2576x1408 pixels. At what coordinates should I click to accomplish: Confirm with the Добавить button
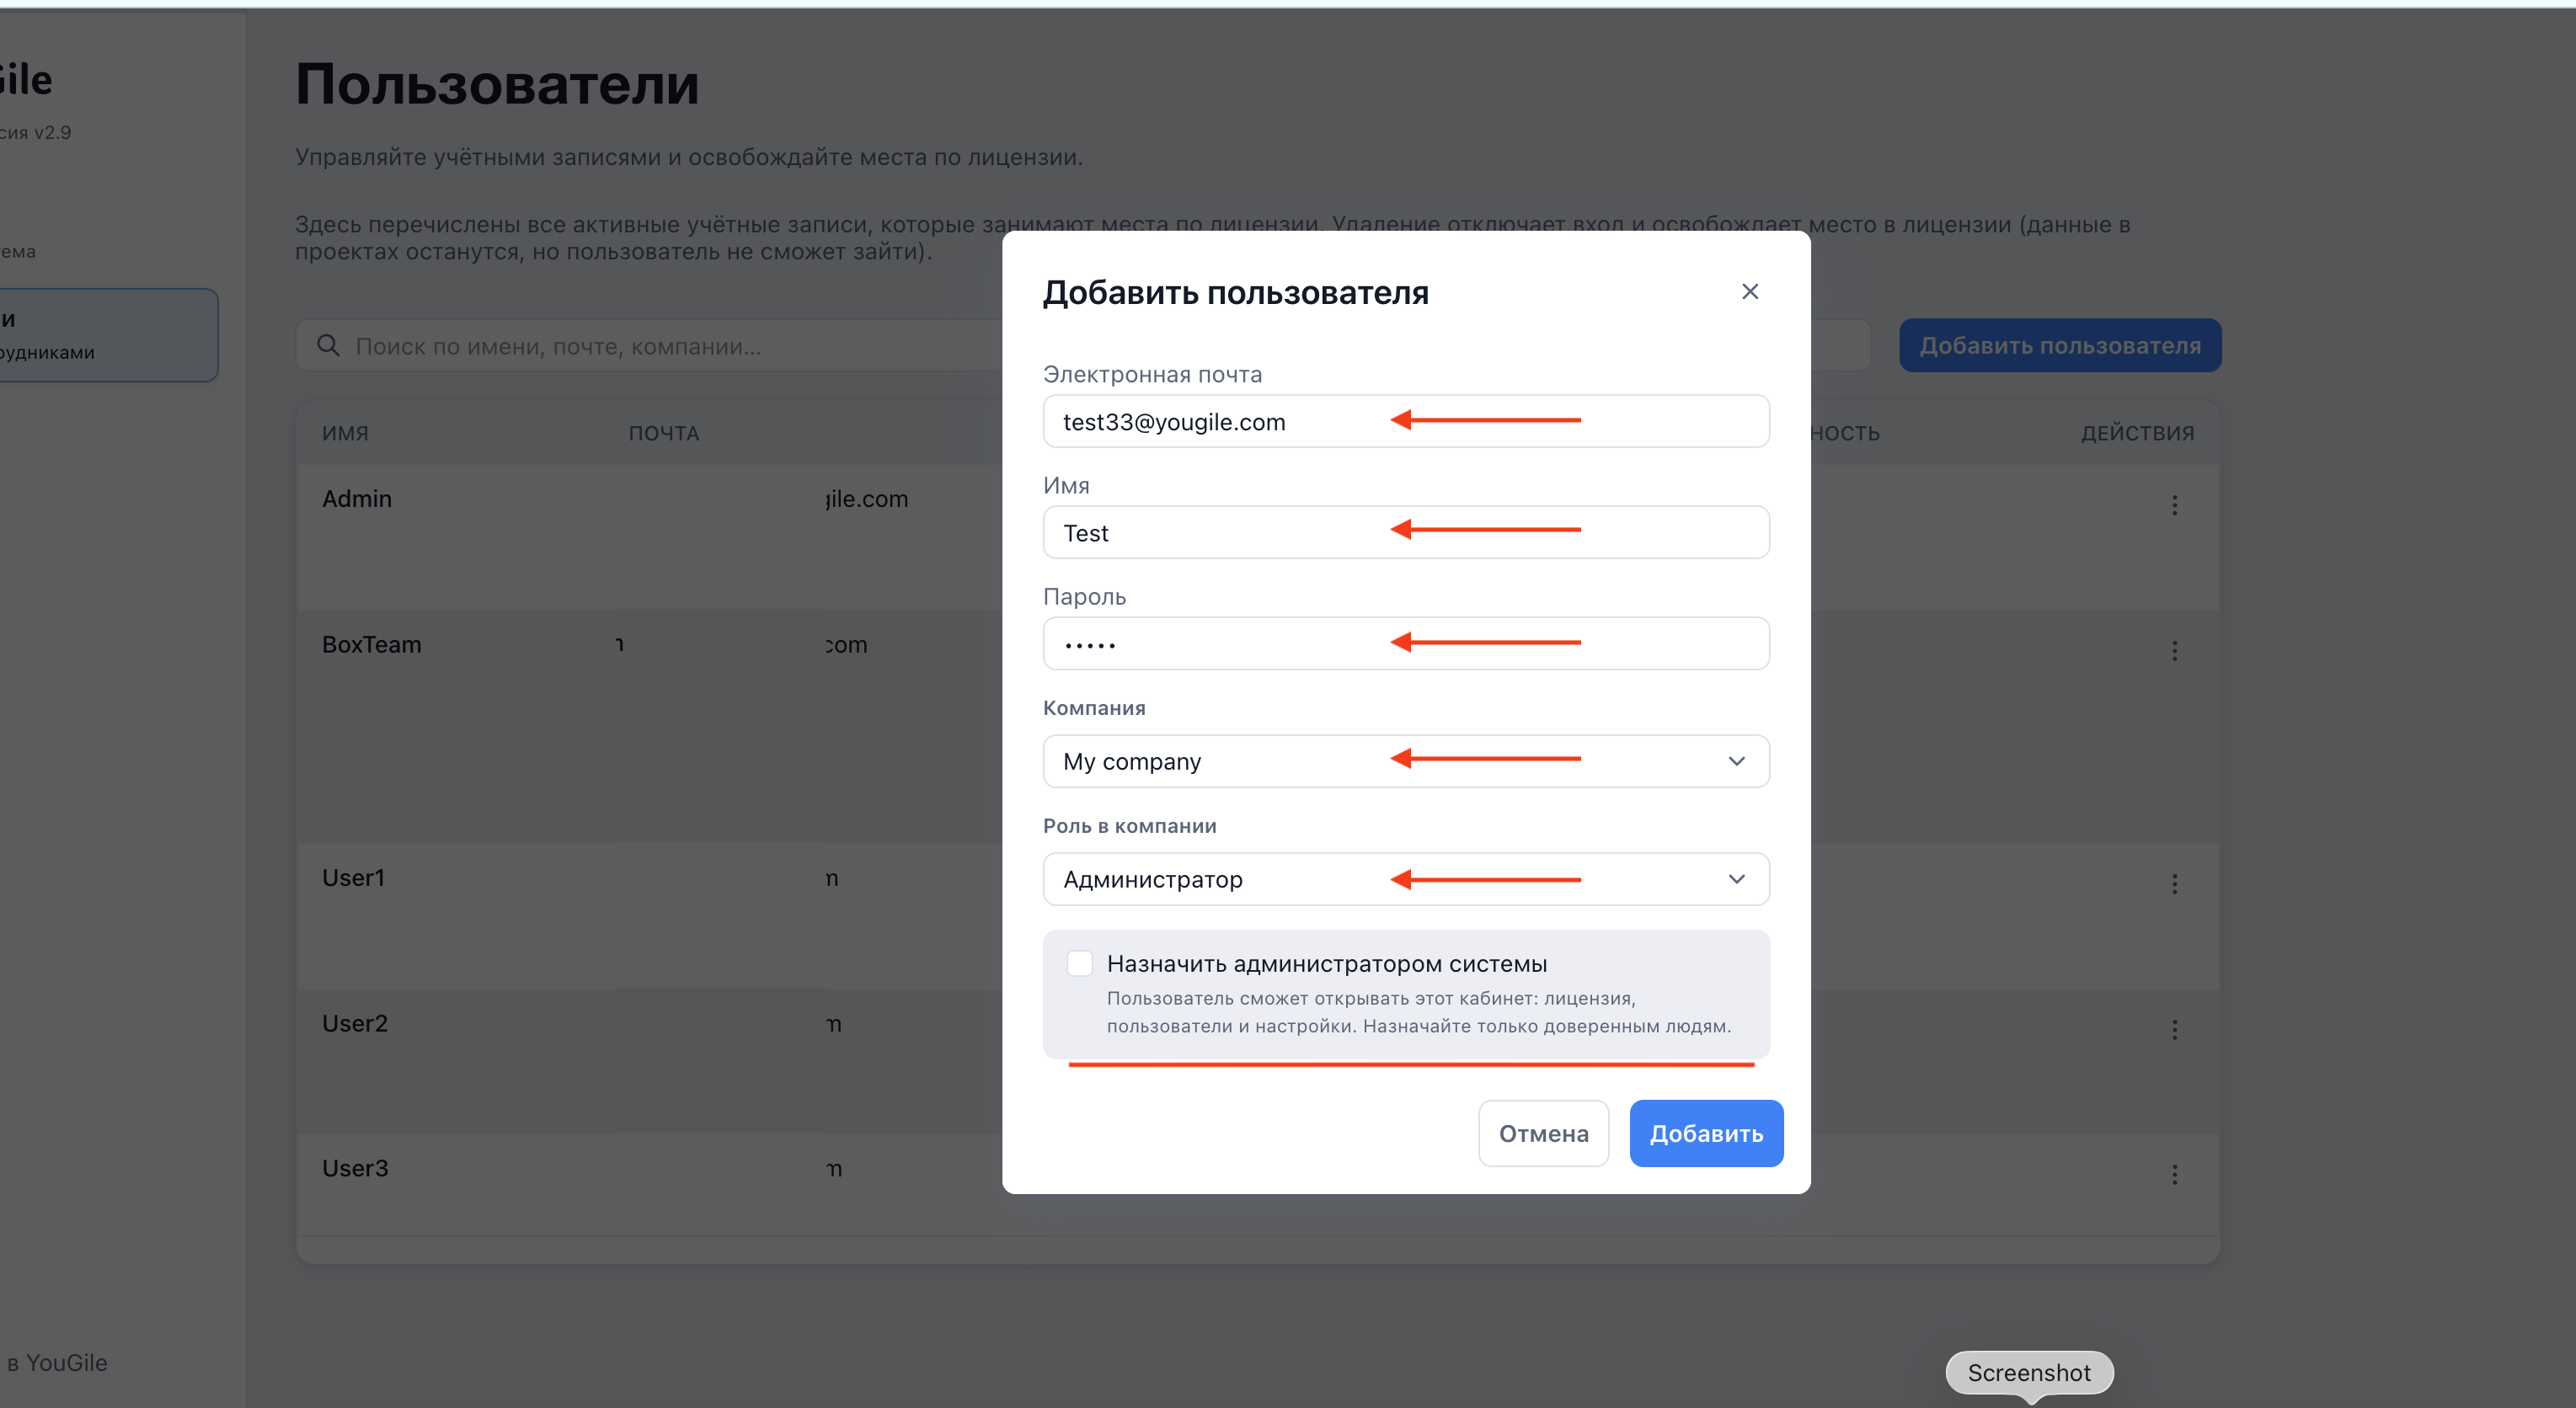click(1706, 1133)
